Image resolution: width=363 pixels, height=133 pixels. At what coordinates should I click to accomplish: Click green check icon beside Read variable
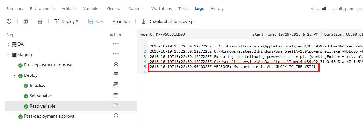point(26,107)
